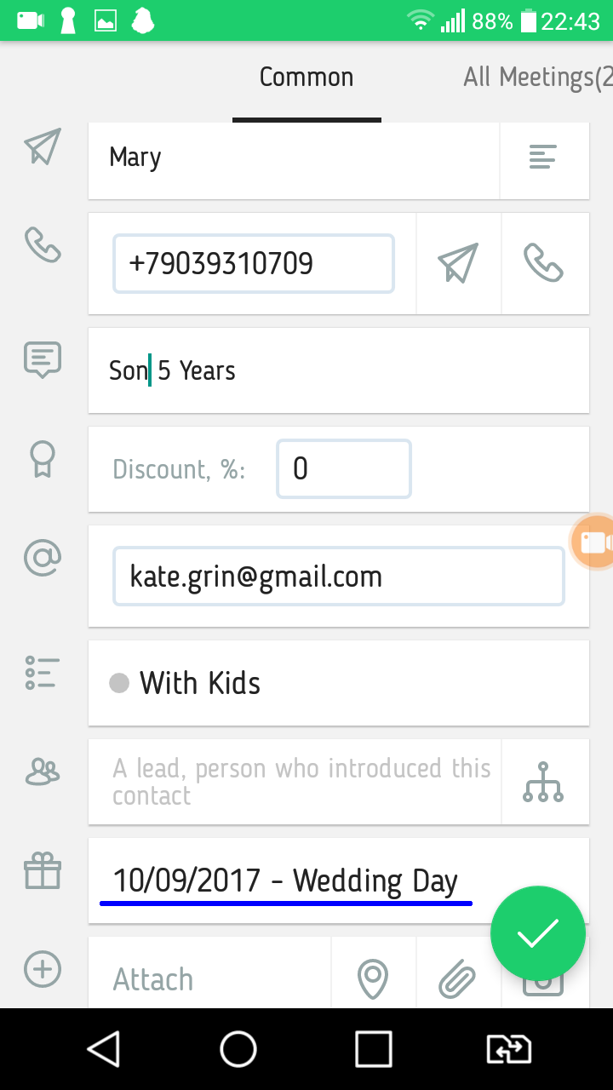
Task: Tap the location pin icon
Action: pos(372,979)
